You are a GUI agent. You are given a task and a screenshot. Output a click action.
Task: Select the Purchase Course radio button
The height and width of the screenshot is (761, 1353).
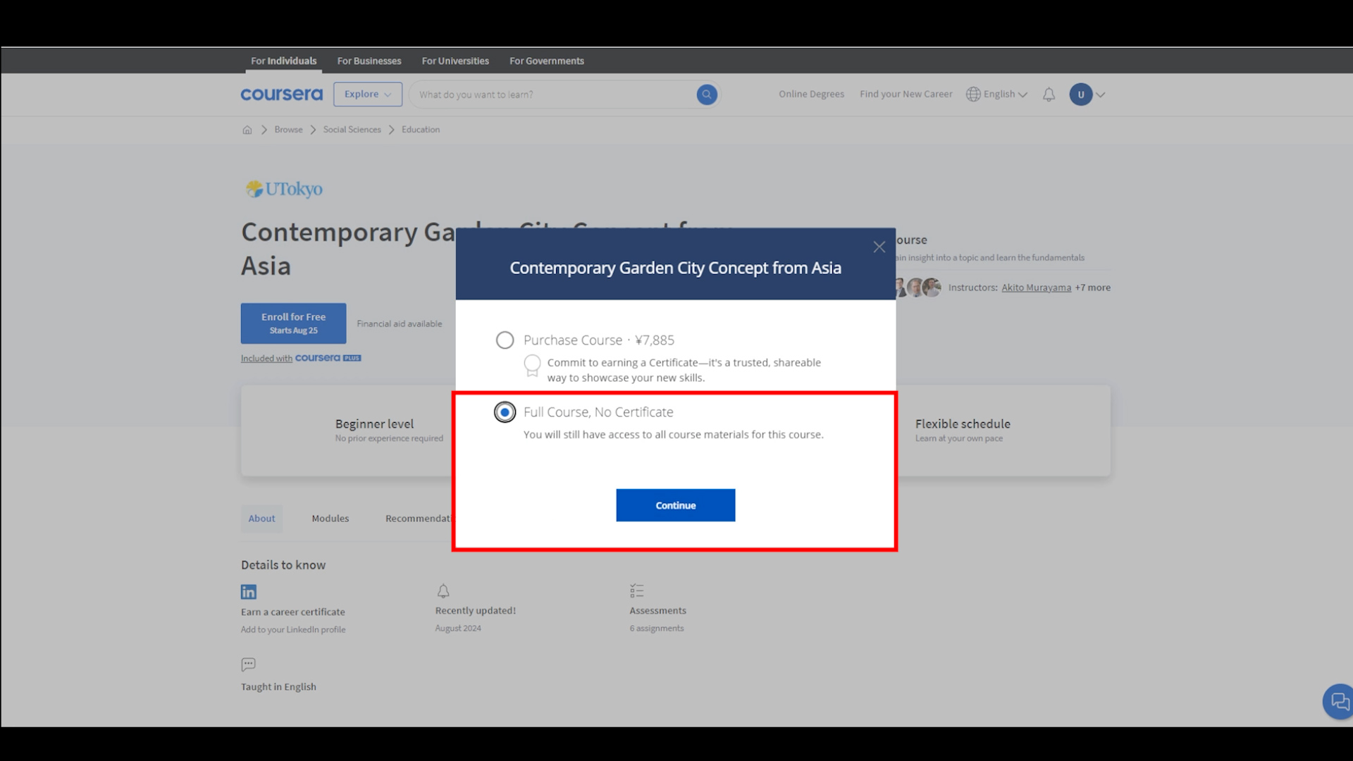pyautogui.click(x=504, y=339)
